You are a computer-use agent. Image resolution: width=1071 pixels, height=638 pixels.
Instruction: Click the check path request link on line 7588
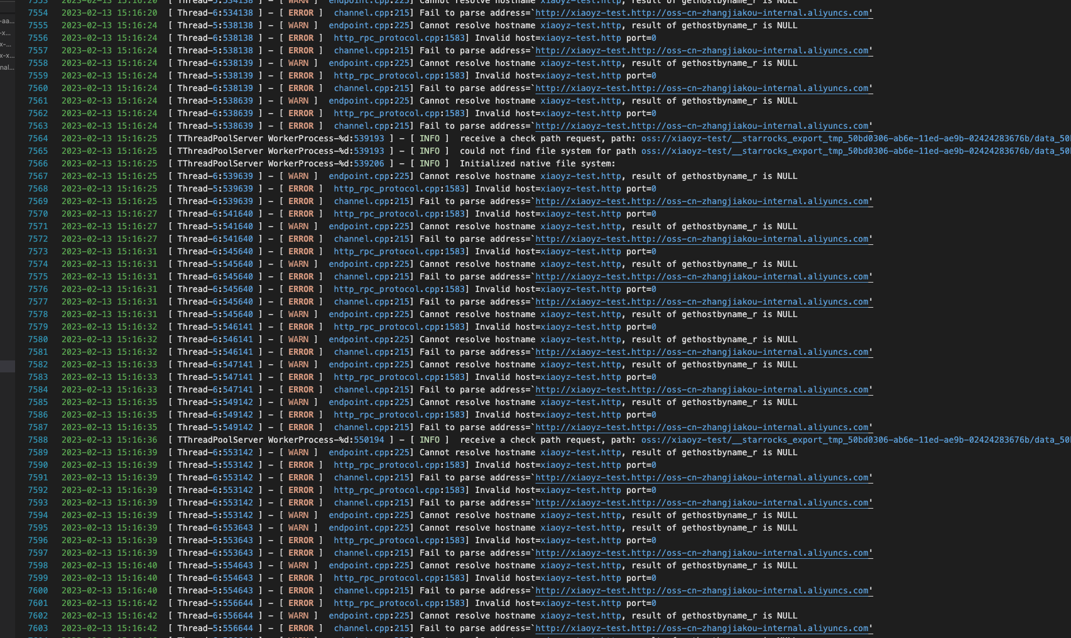848,440
